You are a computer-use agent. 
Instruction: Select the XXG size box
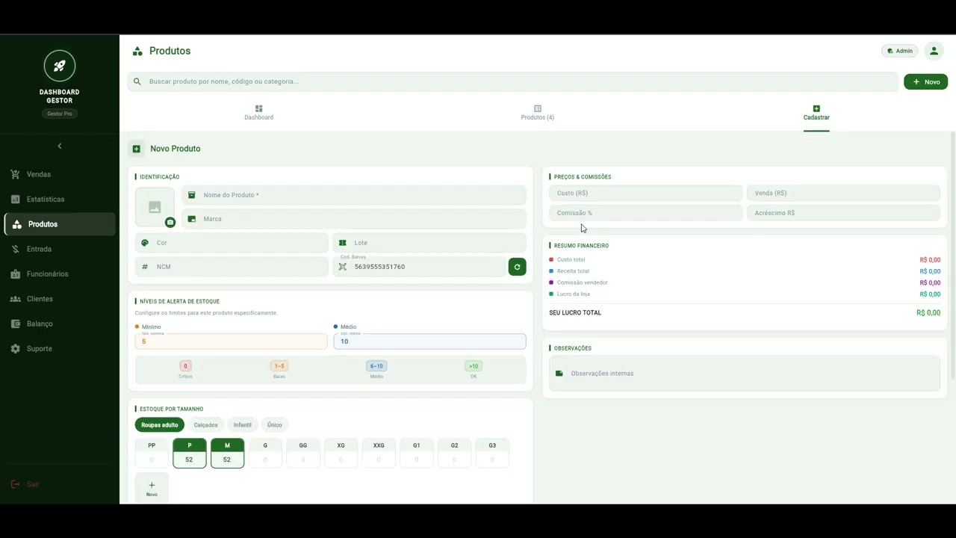tap(379, 453)
